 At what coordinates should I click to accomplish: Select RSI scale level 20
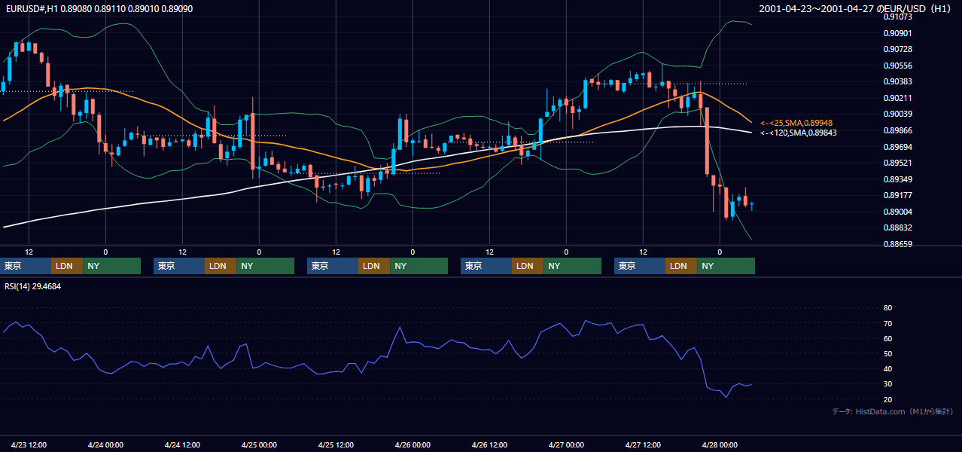click(x=887, y=399)
